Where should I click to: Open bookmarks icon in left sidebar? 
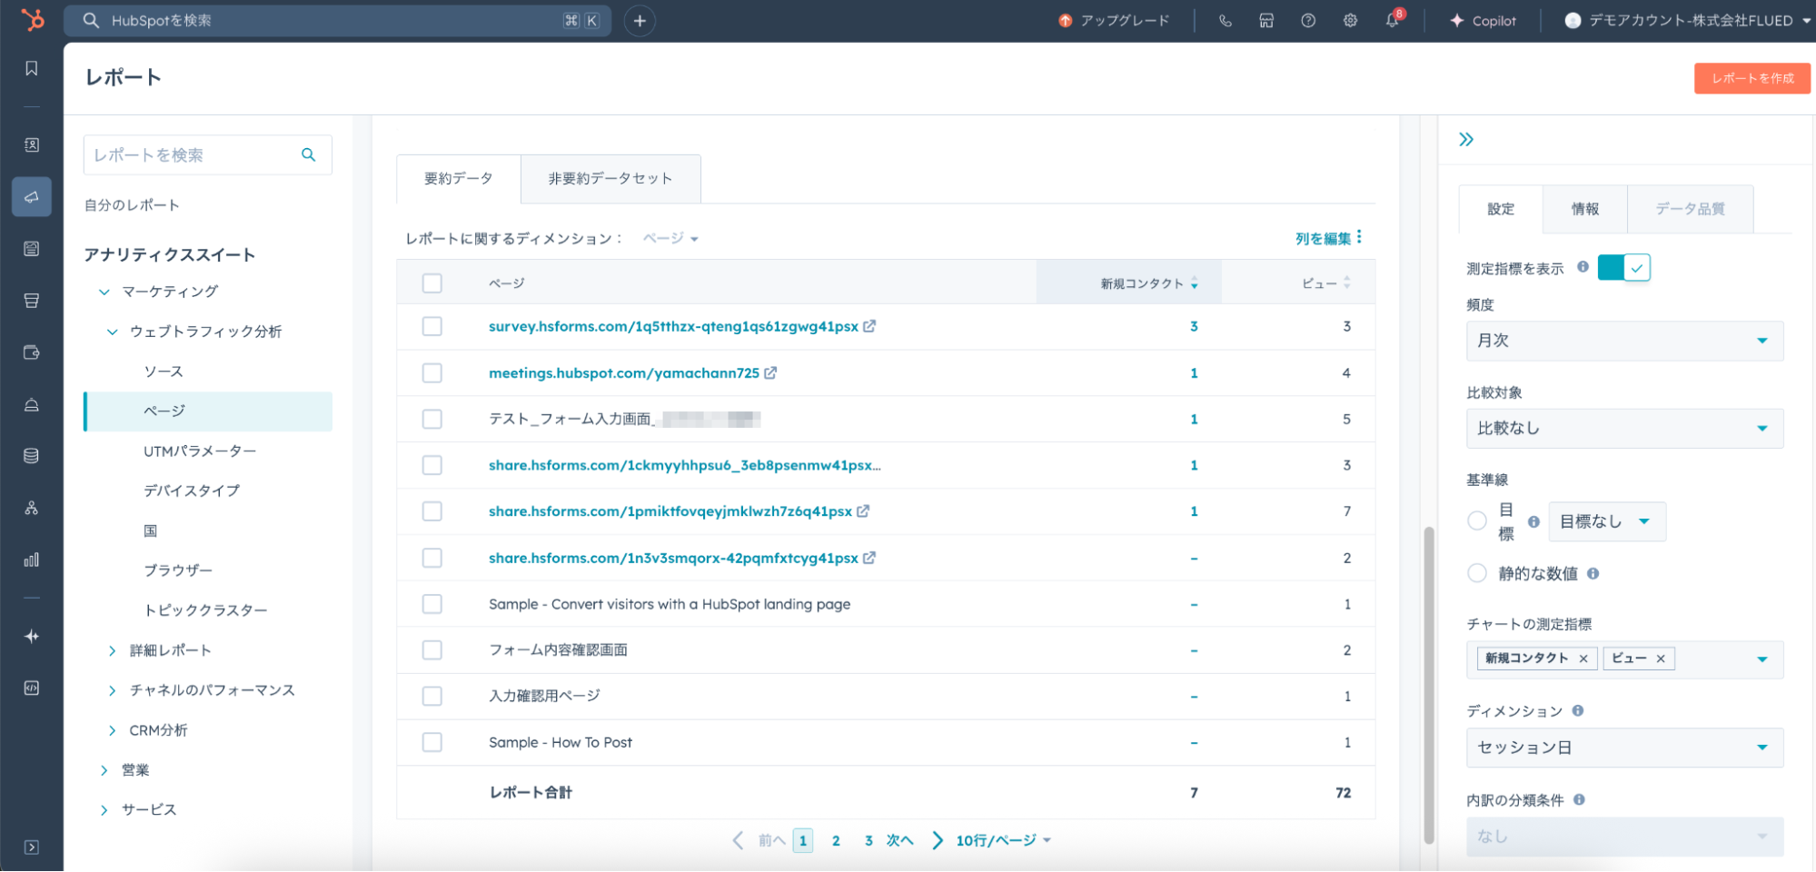pyautogui.click(x=32, y=69)
